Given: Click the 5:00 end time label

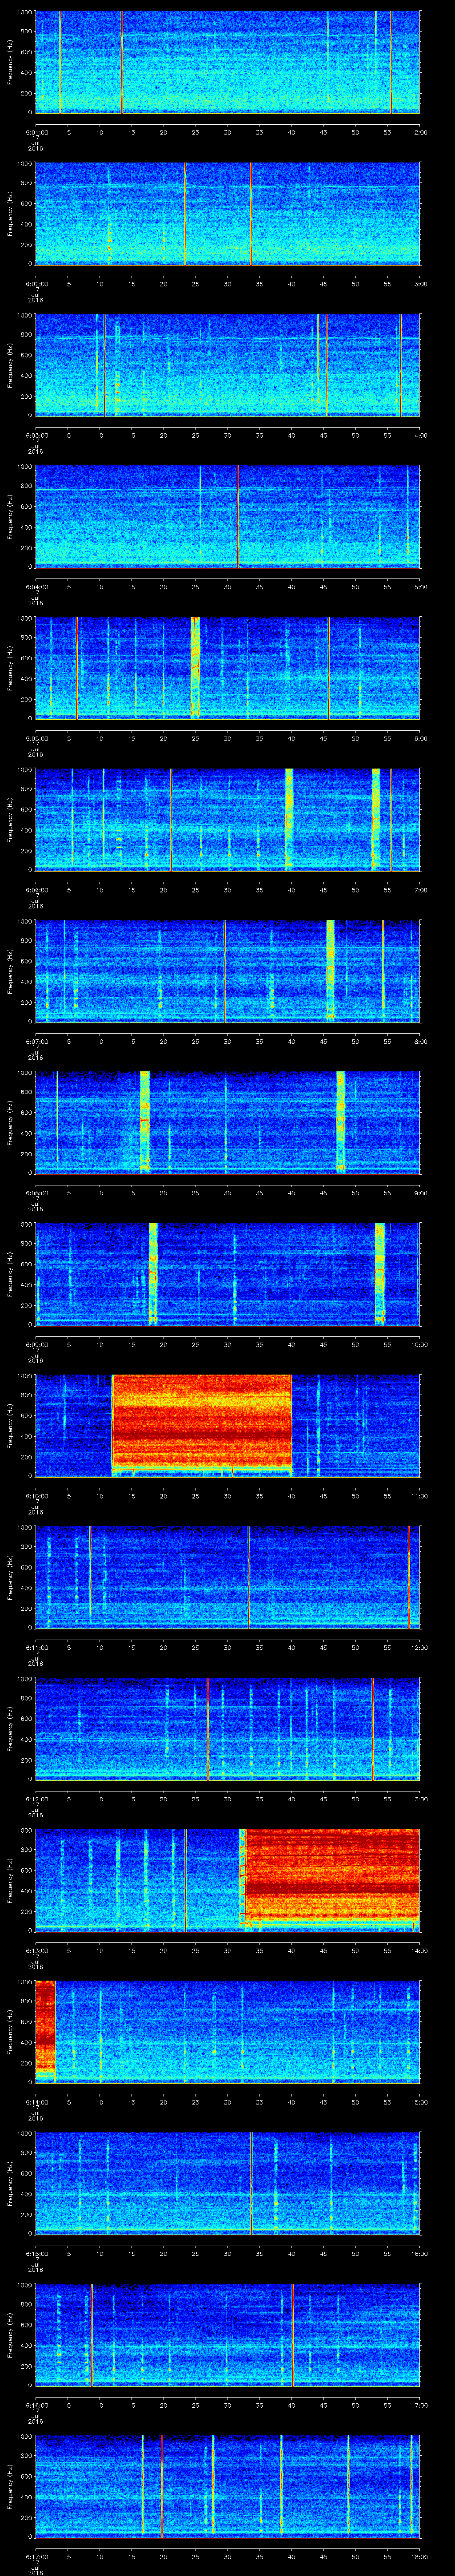Looking at the screenshot, I should [420, 587].
